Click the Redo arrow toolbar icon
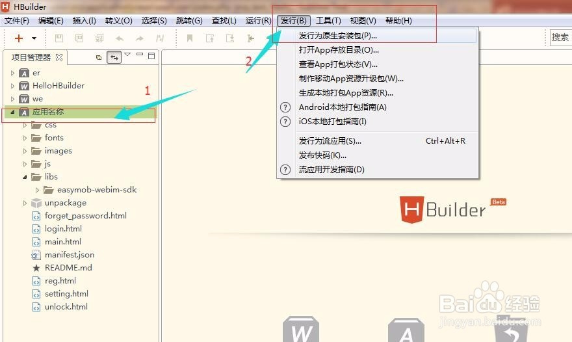Image resolution: width=572 pixels, height=342 pixels. 140,38
